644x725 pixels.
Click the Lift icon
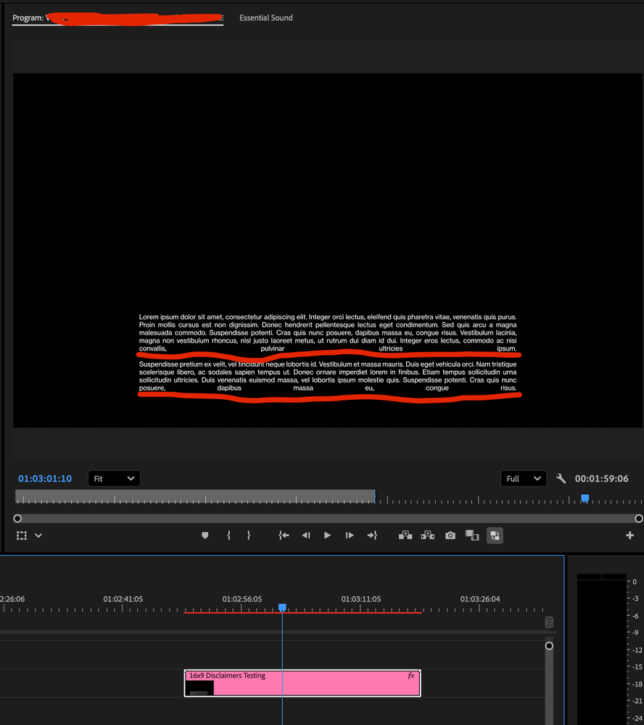coord(405,535)
